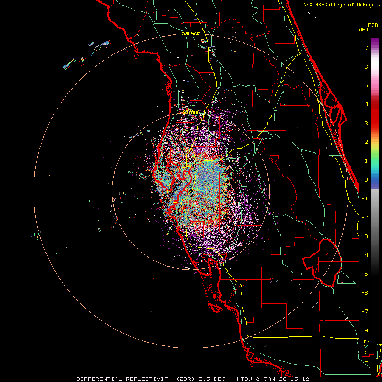Click the 100 NMI range ring label
Screen dimensions: 382x382
[x=191, y=34]
